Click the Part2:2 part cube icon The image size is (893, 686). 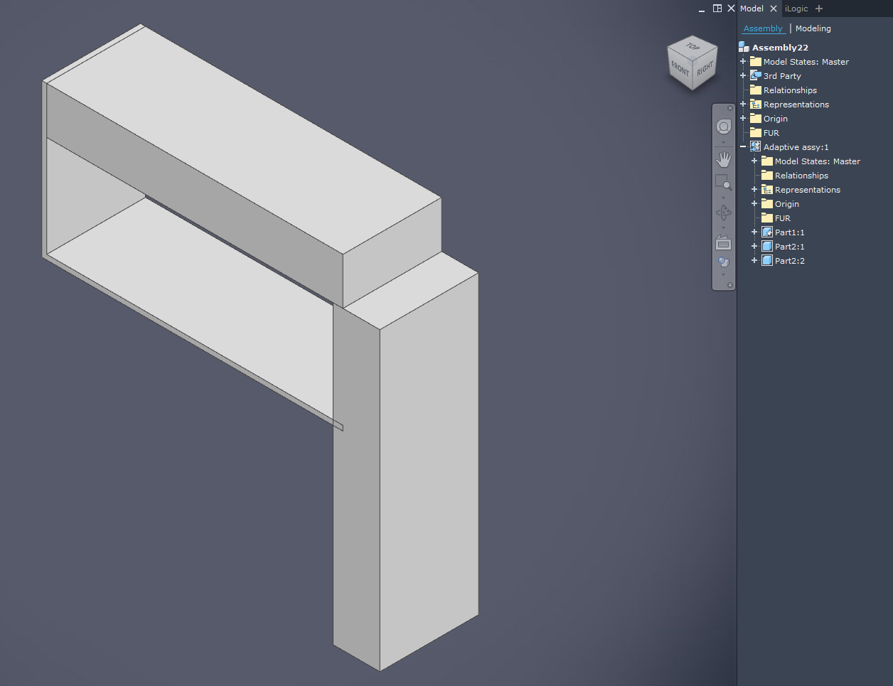coord(767,260)
